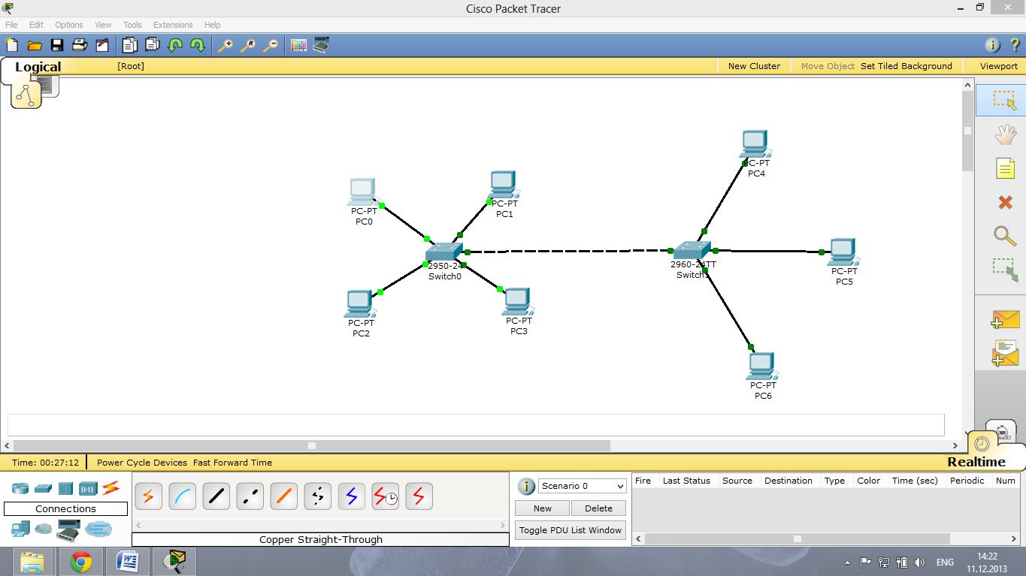1026x576 pixels.
Task: Redo the last action
Action: point(198,45)
